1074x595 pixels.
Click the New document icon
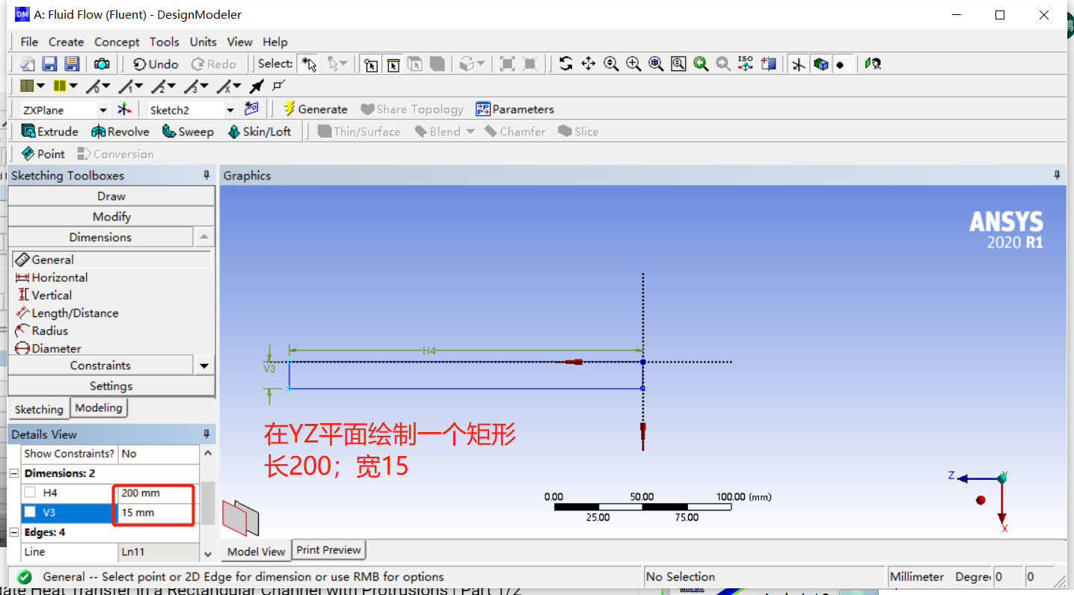click(27, 64)
